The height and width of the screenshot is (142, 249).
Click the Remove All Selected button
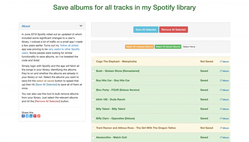[173, 30]
